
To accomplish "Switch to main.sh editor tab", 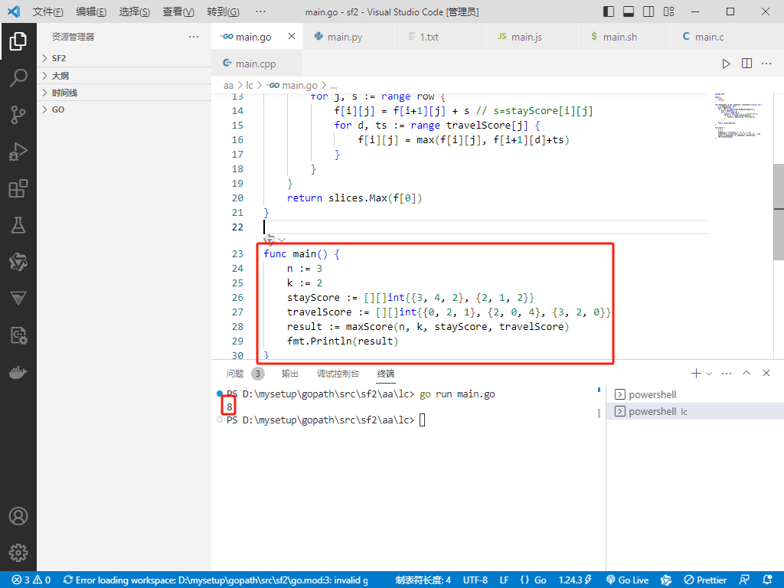I will [624, 37].
